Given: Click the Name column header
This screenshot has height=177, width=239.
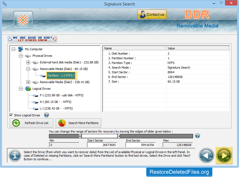Looking at the screenshot, I should pyautogui.click(x=134, y=48).
